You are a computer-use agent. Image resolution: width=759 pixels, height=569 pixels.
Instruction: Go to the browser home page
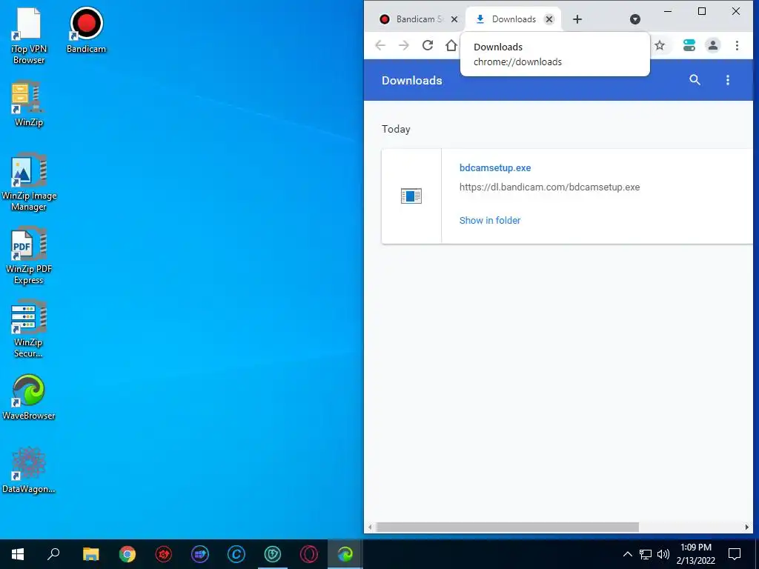451,45
